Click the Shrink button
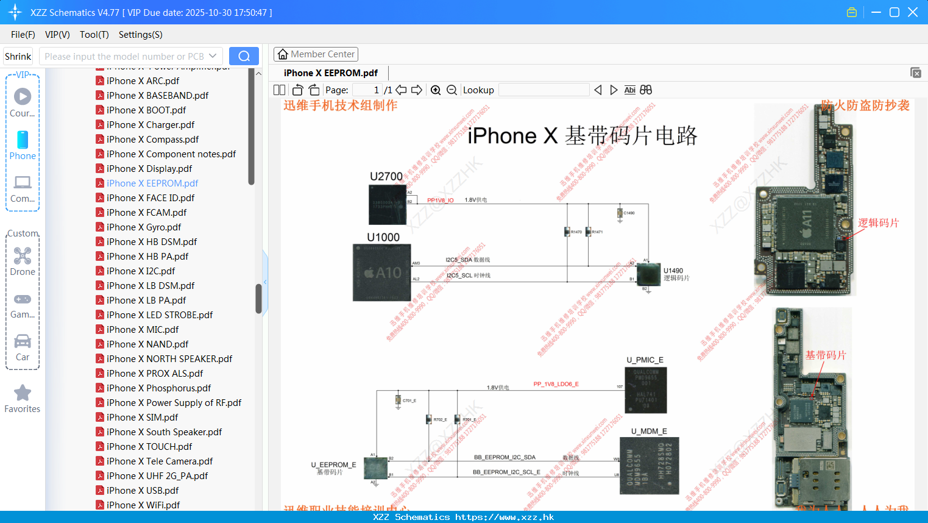This screenshot has height=523, width=928. click(18, 56)
